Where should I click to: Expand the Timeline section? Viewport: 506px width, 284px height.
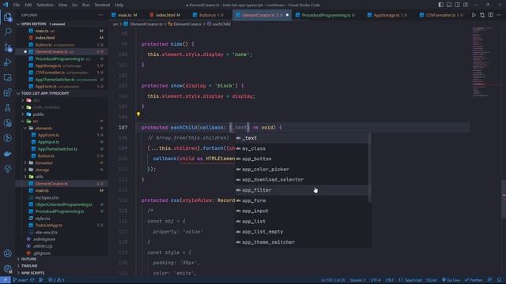(x=29, y=266)
